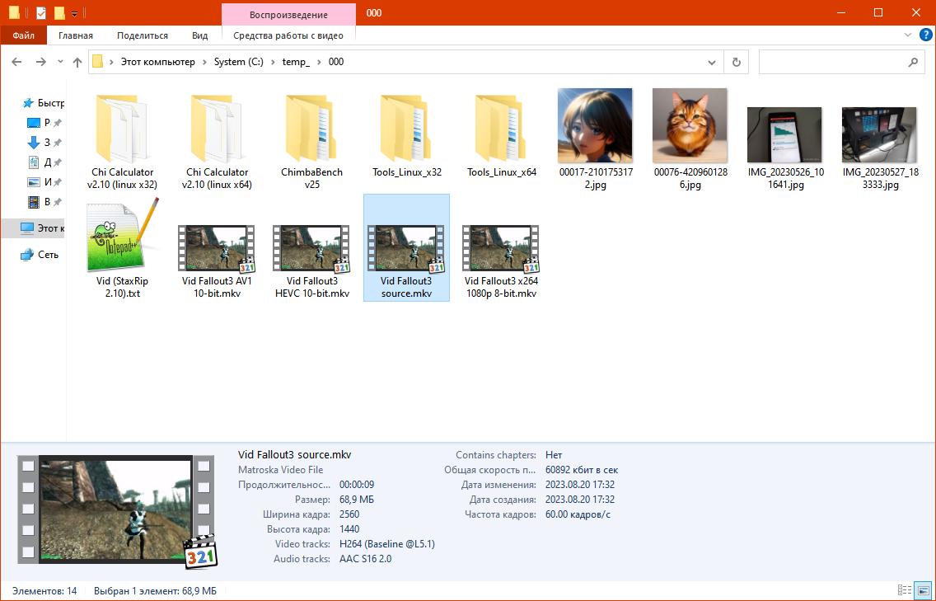The width and height of the screenshot is (936, 601).
Task: Click the Воспроизведение contextual tab header
Action: pos(288,14)
